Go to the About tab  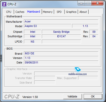pos(83,12)
